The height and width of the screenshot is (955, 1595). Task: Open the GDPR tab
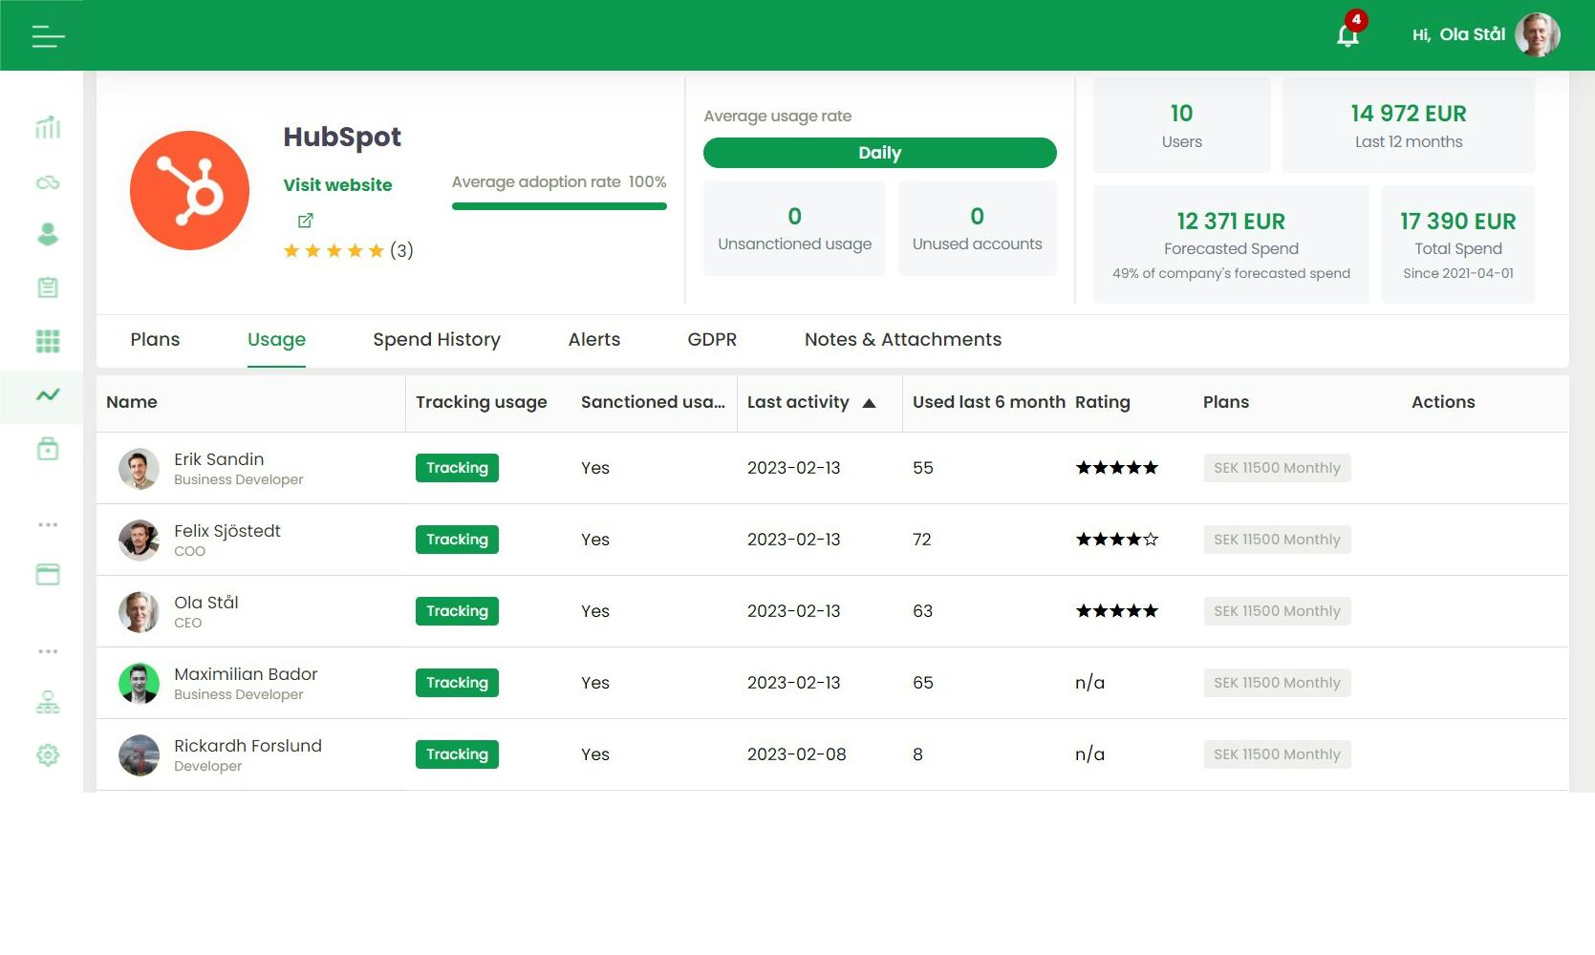(x=712, y=340)
